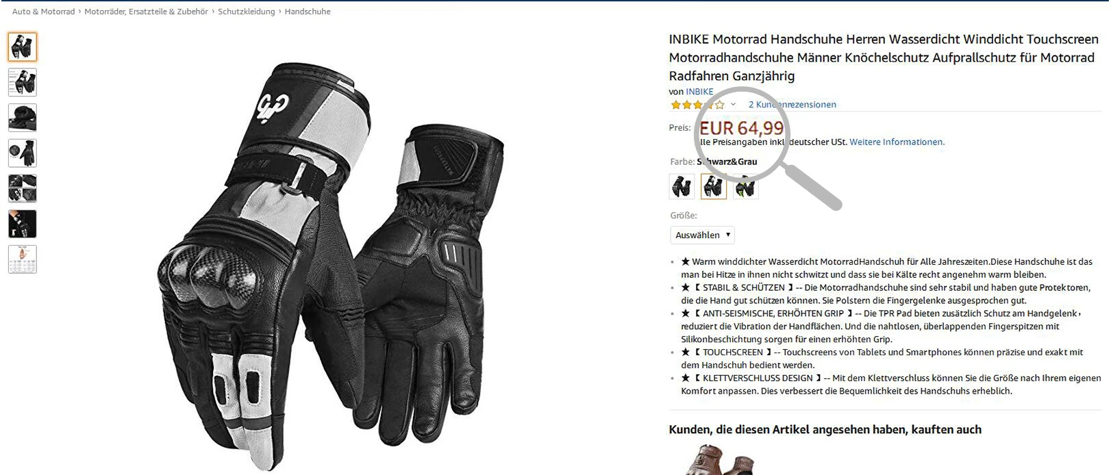Select the fifth detail thumbnail

point(23,188)
